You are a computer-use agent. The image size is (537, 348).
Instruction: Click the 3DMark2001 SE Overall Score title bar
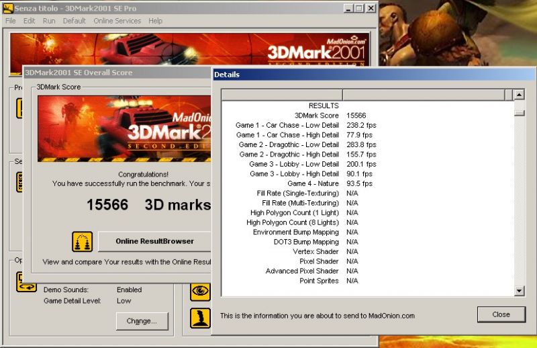(x=117, y=73)
